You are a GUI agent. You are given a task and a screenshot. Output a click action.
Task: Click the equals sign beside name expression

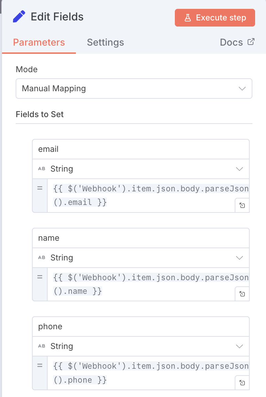[40, 277]
